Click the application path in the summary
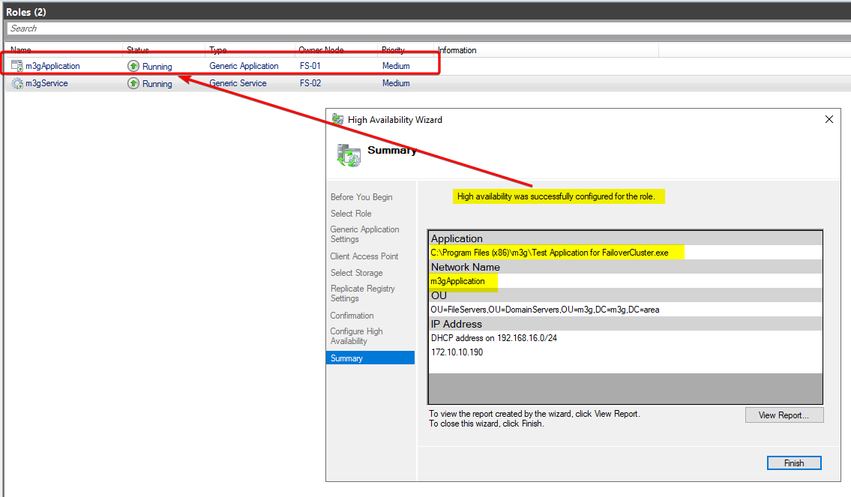The height and width of the screenshot is (497, 851). (550, 253)
